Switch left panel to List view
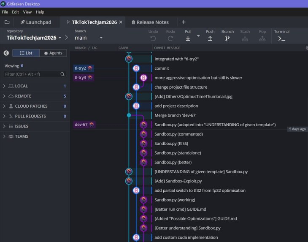 [26, 53]
